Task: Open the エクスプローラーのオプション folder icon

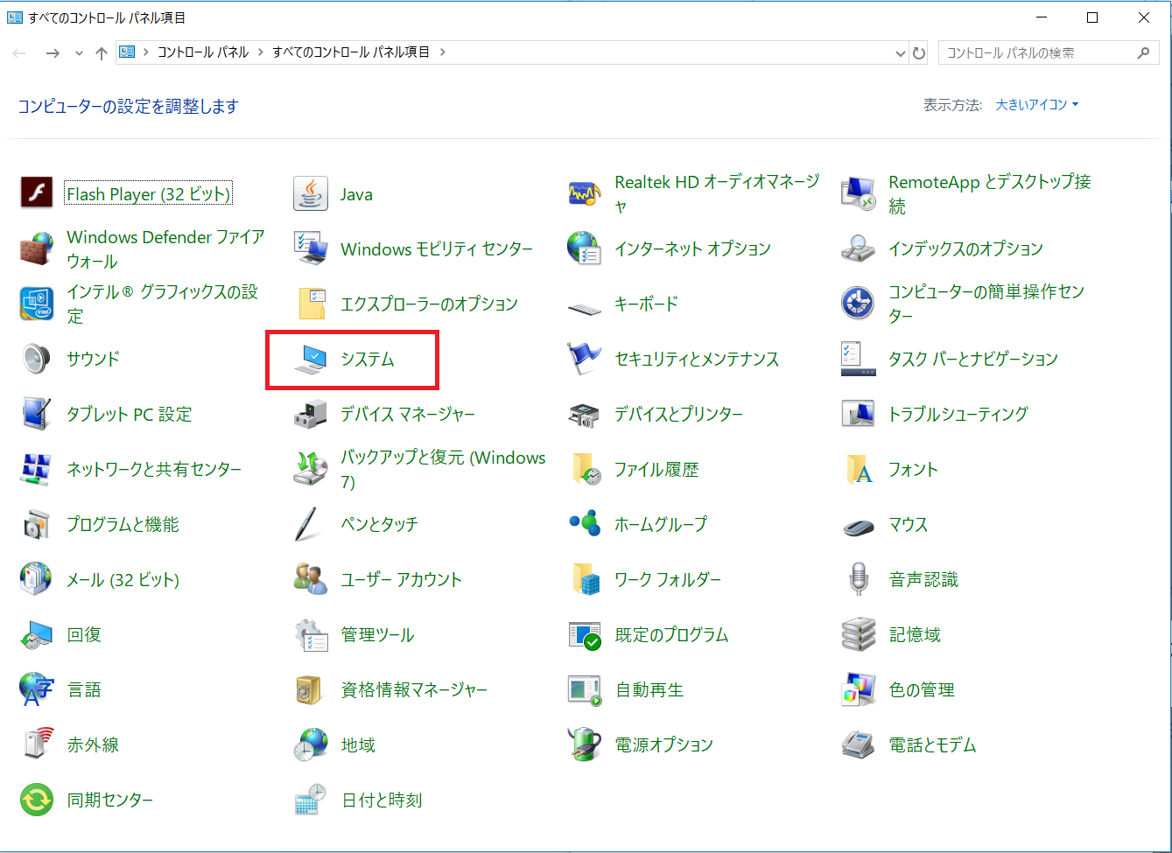Action: click(x=311, y=304)
